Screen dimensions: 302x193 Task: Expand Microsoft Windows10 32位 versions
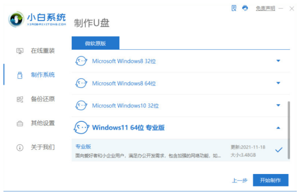tap(278, 105)
